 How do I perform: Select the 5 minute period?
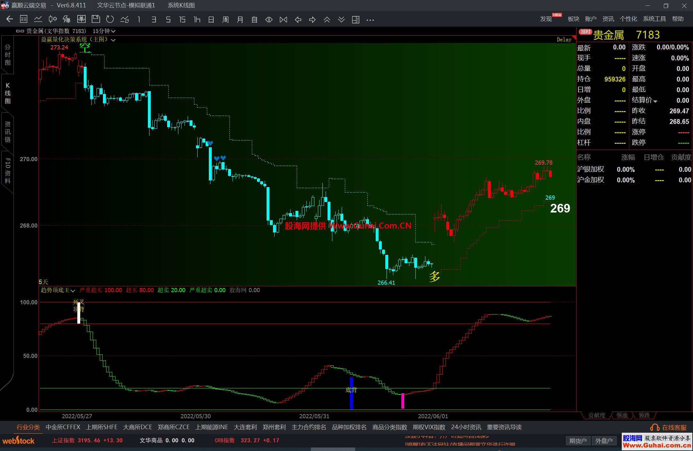(x=168, y=20)
